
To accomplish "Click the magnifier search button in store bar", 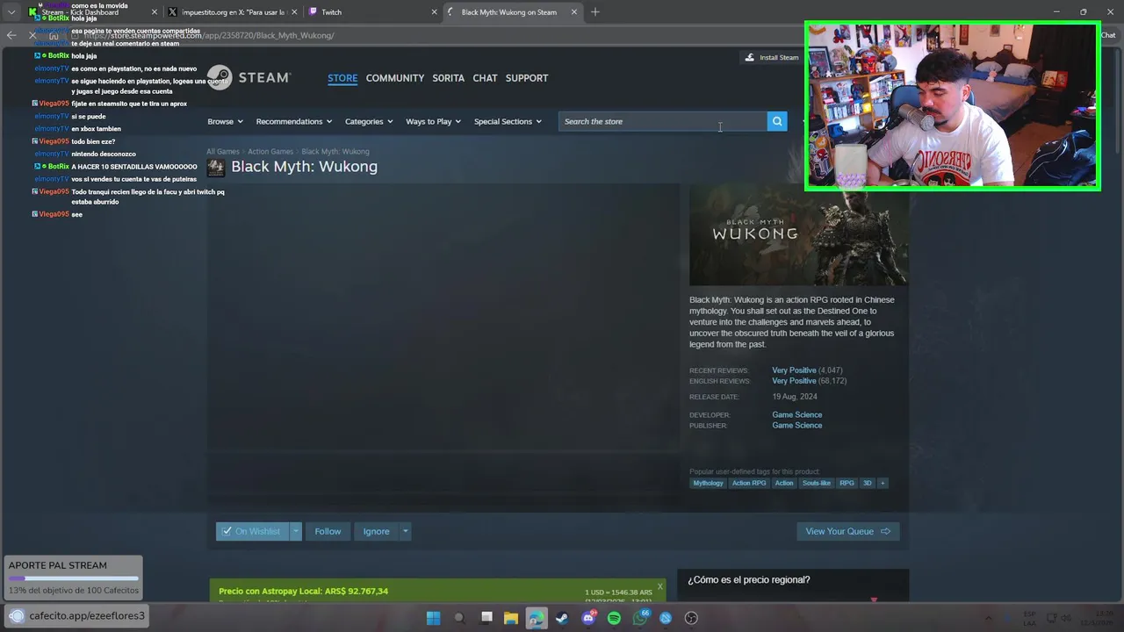I will (x=777, y=121).
